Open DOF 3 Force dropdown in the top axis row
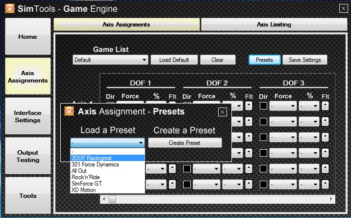The width and height of the screenshot is (351, 218). 283,106
